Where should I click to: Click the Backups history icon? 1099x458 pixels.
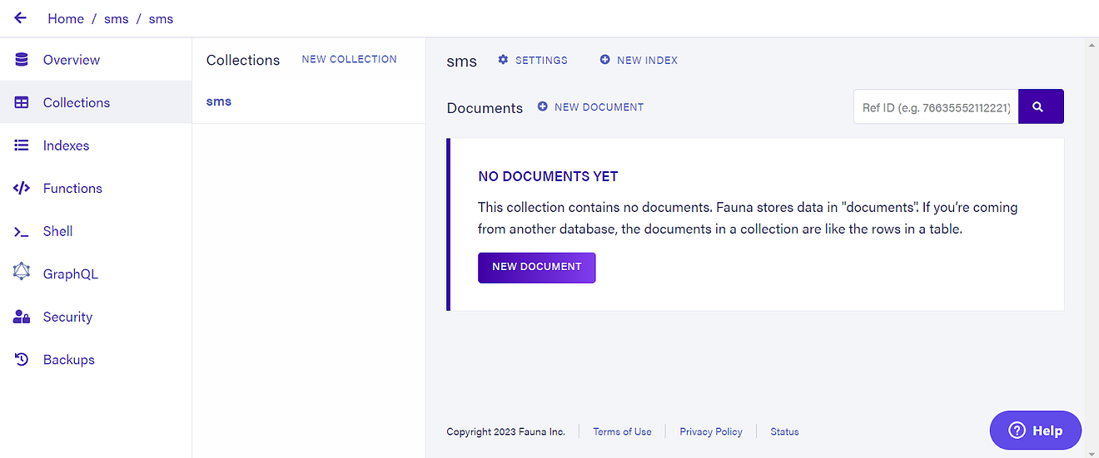[22, 359]
